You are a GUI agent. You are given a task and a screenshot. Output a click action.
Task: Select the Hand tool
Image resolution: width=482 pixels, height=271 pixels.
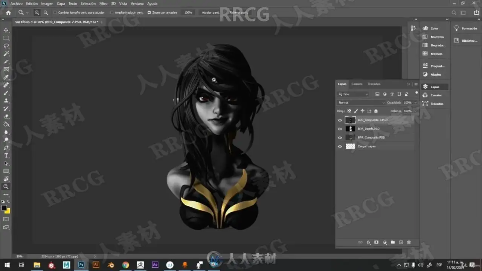click(x=6, y=179)
